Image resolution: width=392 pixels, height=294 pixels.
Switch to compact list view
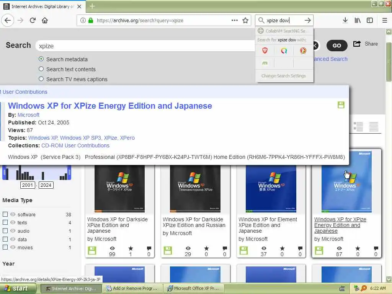coord(374,127)
